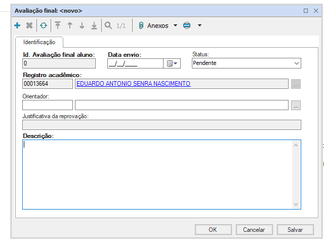Expand the Anexos dropdown arrow
This screenshot has height=240, width=324.
pos(175,25)
